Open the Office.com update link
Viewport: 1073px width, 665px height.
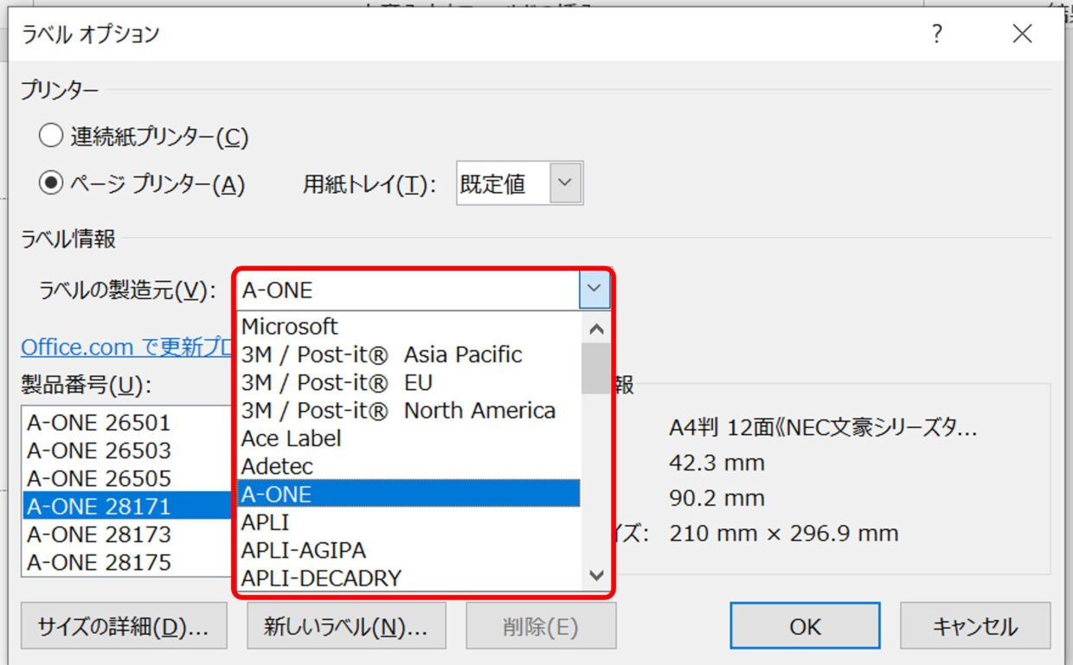pos(128,347)
